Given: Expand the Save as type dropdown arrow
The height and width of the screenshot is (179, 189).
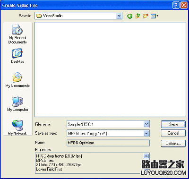Looking at the screenshot, I should [146, 134].
